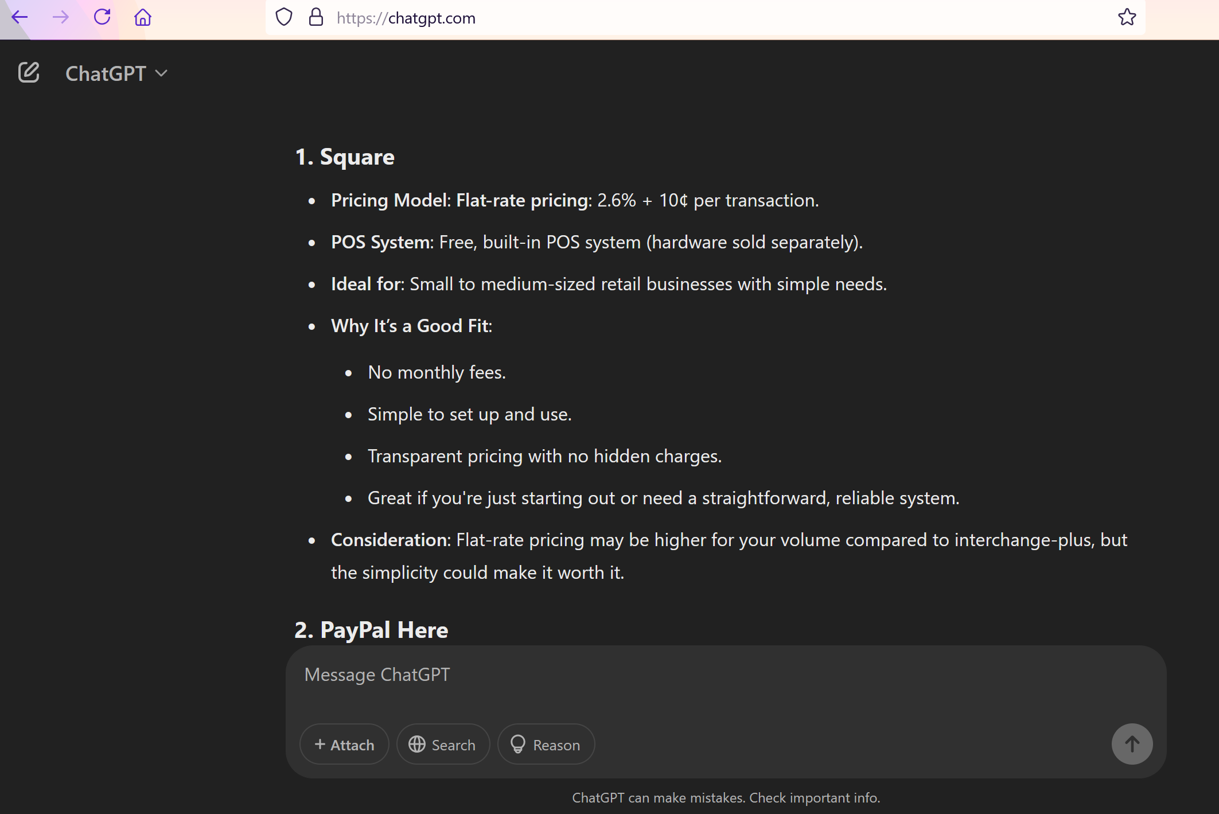Open browser home page icon
Image resolution: width=1219 pixels, height=814 pixels.
coord(143,17)
